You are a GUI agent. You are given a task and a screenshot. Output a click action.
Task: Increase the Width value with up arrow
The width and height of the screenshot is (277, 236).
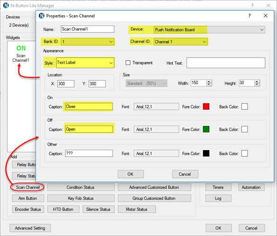coord(209,82)
